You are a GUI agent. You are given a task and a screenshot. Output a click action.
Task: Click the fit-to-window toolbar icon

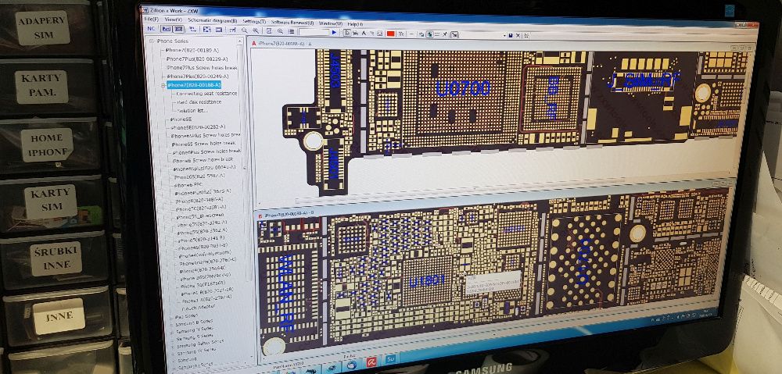tap(207, 30)
